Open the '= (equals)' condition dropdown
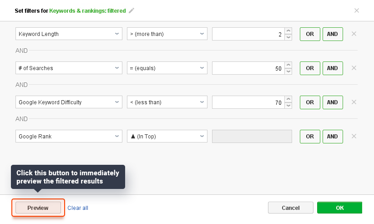The image size is (374, 224). pyautogui.click(x=167, y=68)
